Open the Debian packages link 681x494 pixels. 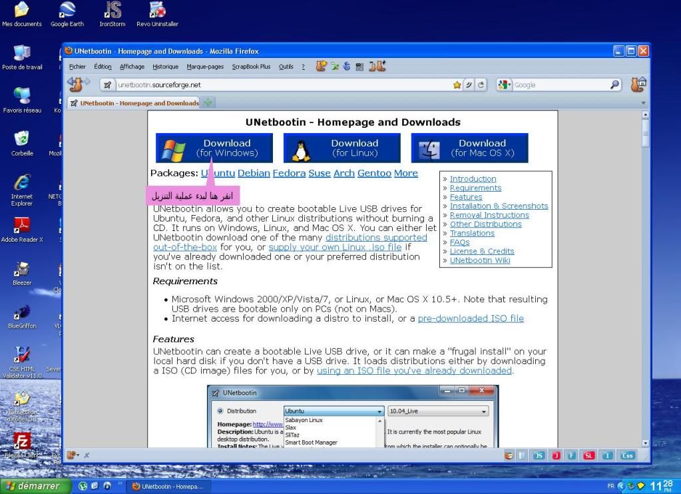coord(254,173)
